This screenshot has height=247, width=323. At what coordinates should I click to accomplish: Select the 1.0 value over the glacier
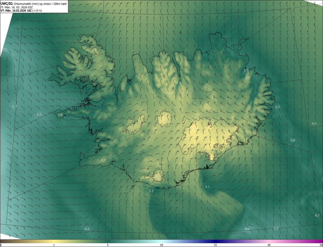193,128
